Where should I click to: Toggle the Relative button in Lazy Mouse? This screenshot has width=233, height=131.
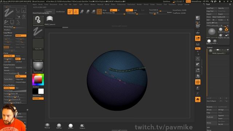[x=21, y=36]
